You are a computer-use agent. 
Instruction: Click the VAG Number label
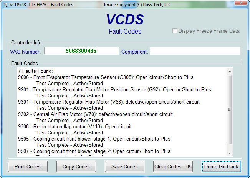(x=25, y=52)
